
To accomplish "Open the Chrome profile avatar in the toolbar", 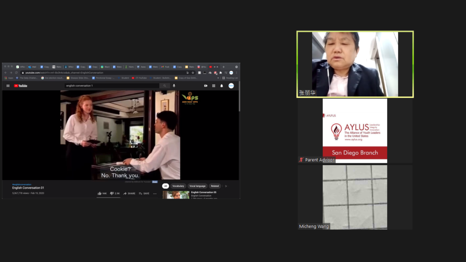I will coord(231,73).
